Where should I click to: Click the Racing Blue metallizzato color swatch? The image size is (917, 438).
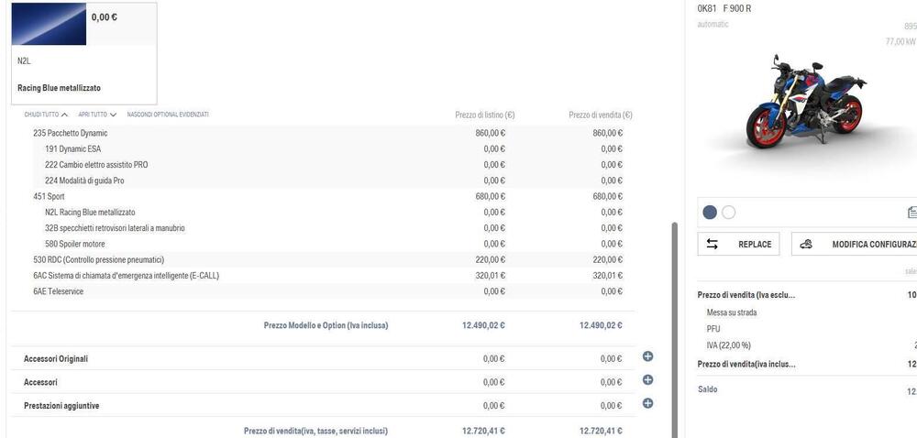49,24
